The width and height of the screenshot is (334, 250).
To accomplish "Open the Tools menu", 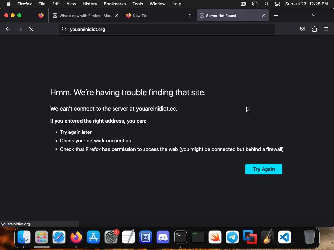I will click(x=138, y=4).
